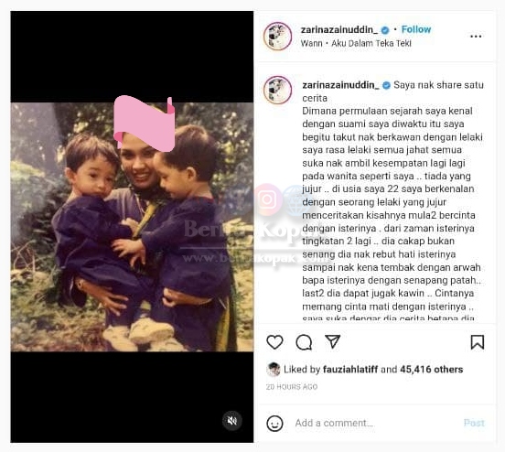Open zarinazainuddin_ username in header
This screenshot has width=505, height=452.
[x=339, y=29]
